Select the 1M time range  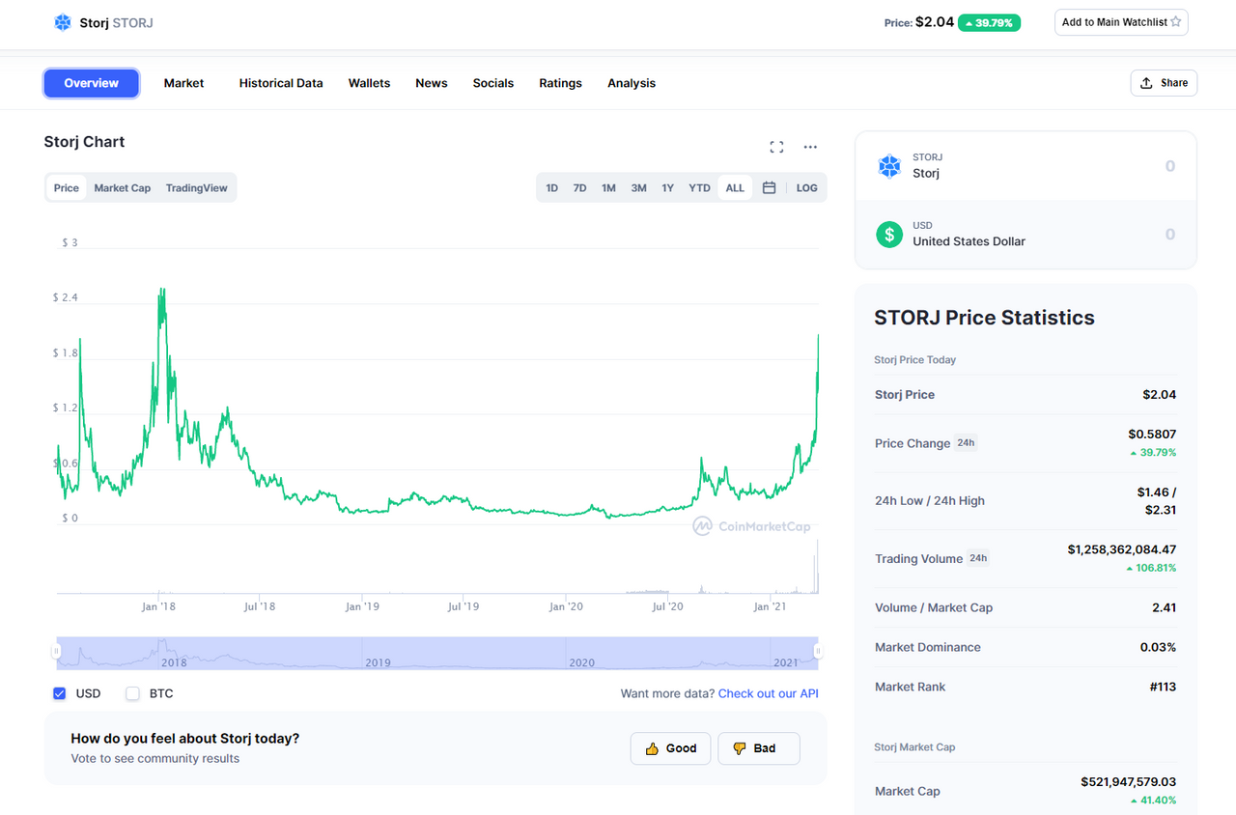[608, 188]
